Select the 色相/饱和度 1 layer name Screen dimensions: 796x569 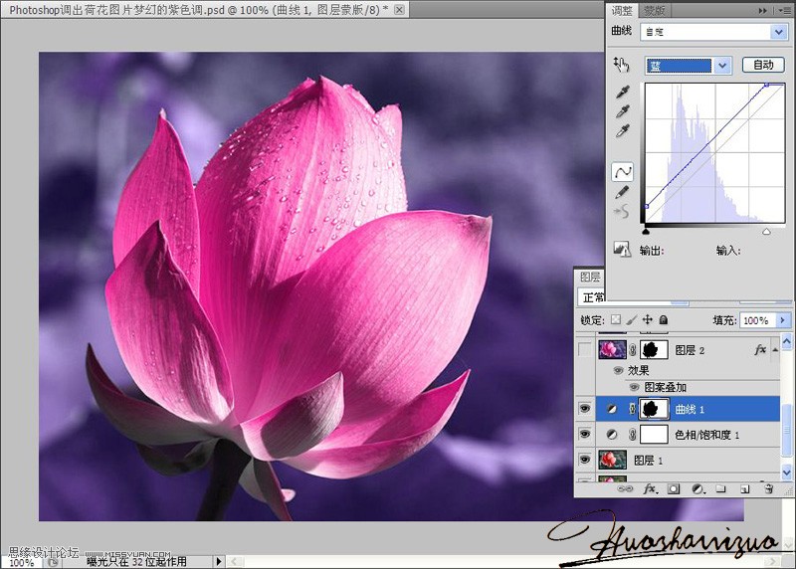pyautogui.click(x=706, y=435)
